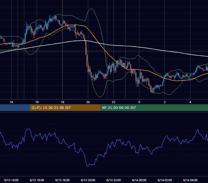Click the 6/13 16:00 date label
The height and width of the screenshot is (183, 208).
pos(37,180)
